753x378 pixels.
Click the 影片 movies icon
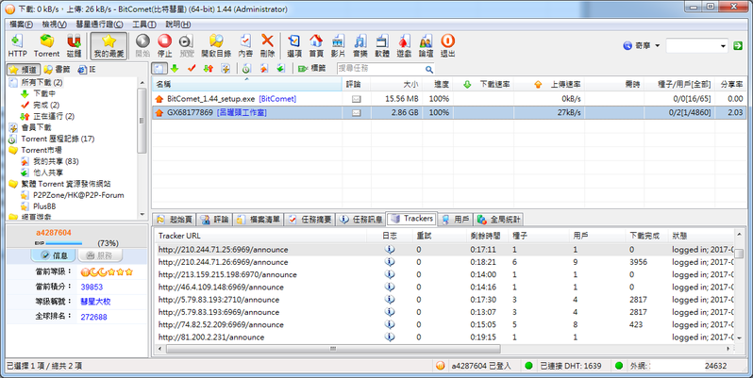338,46
